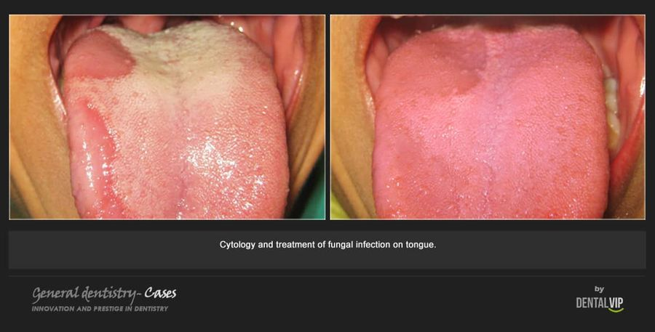Viewport: 655px width, 332px height.
Task: Open the right after-treatment tongue photo
Action: point(488,117)
